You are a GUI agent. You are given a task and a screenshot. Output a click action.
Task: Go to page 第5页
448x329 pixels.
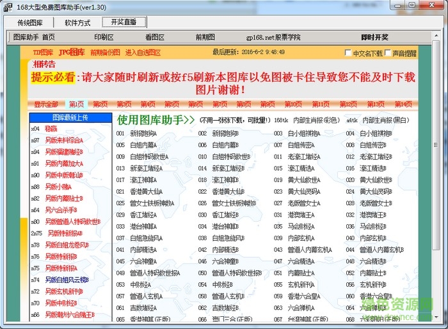(172, 104)
